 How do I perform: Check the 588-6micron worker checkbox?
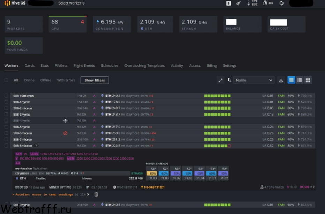coord(6,133)
